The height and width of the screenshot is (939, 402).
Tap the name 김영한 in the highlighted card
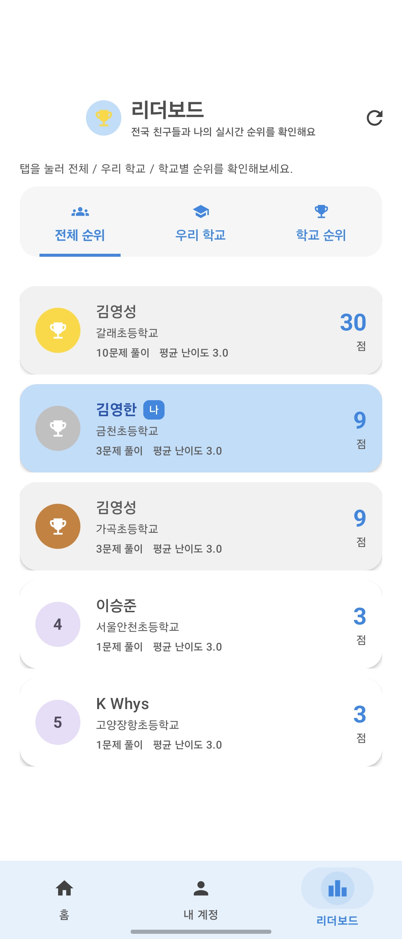[x=116, y=410]
